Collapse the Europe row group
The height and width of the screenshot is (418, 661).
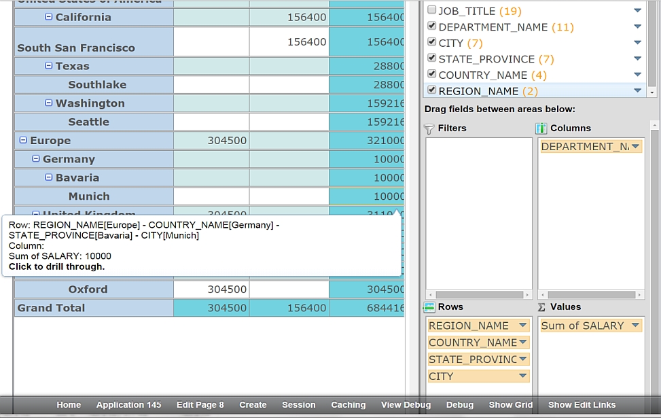pos(23,140)
